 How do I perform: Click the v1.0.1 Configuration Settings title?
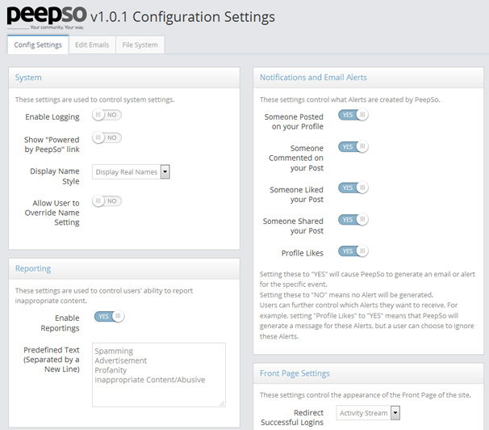tap(182, 17)
